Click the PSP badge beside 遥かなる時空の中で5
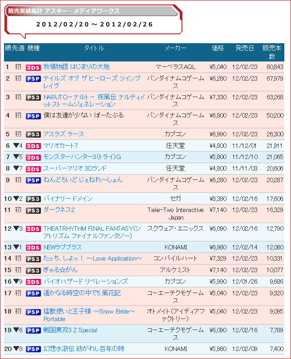This screenshot has width=291, height=359. [x=33, y=294]
